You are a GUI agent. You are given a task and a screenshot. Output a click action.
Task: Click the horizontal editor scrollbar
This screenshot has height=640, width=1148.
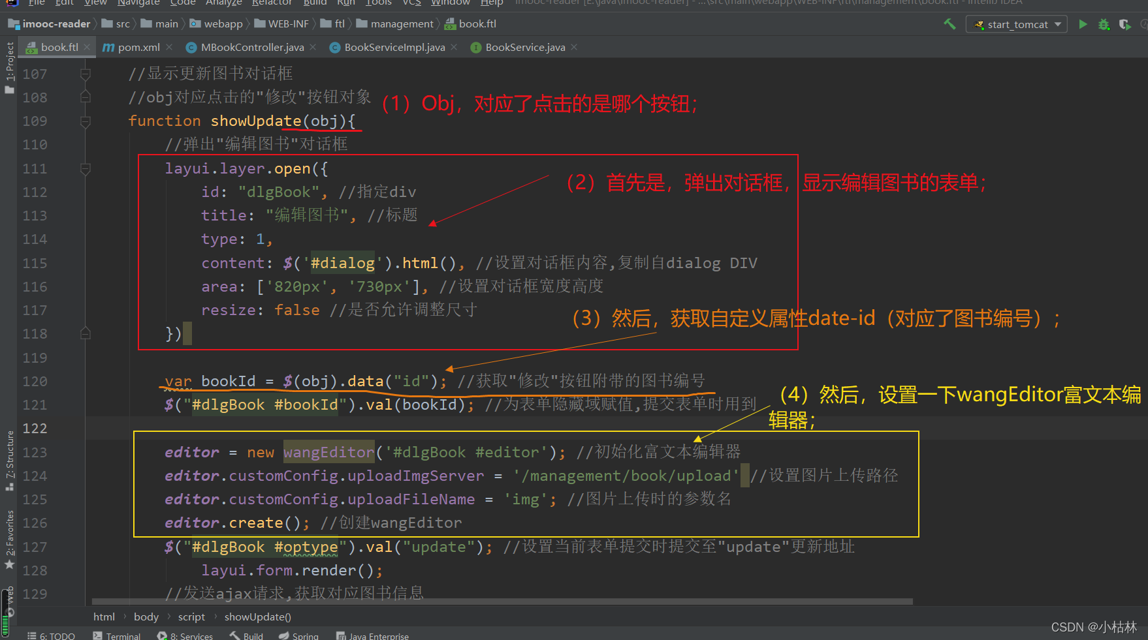point(502,602)
